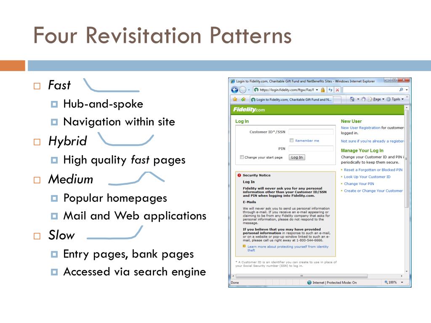The height and width of the screenshot is (323, 431).
Task: Click the horizontal scrollbar right arrow
Action: [402, 276]
